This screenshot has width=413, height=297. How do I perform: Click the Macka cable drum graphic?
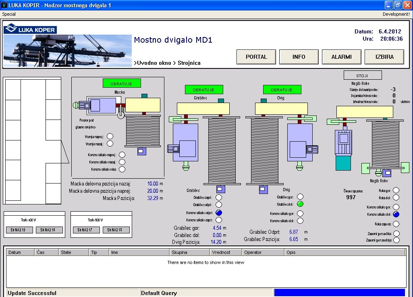[x=143, y=132]
